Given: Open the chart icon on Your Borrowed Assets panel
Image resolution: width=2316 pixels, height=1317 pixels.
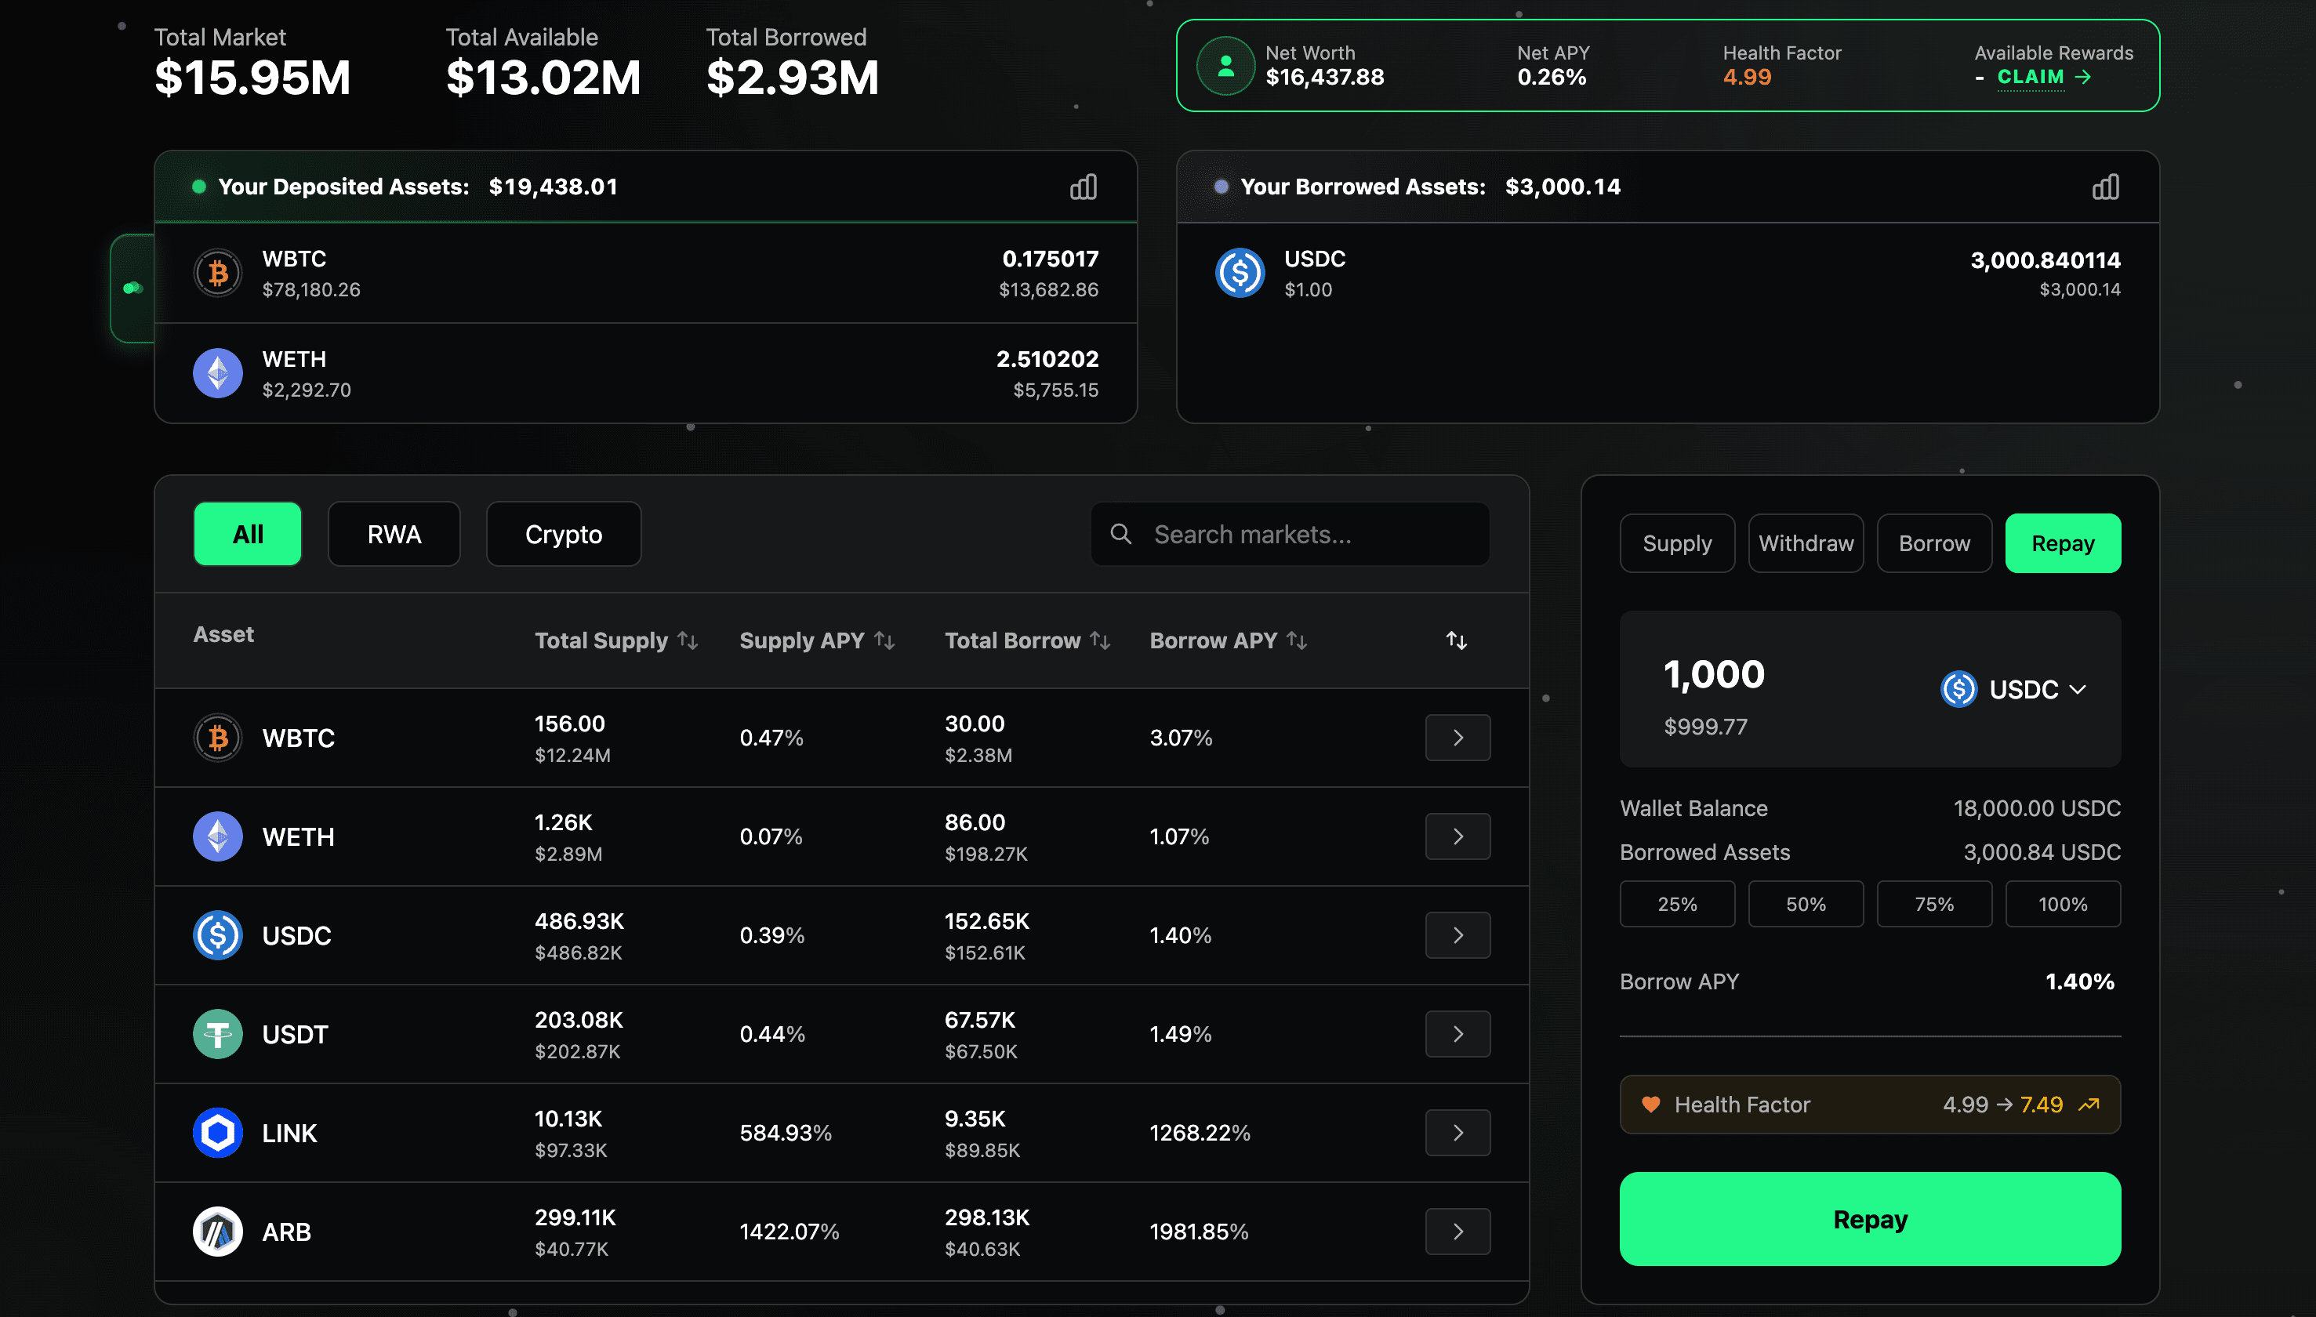Looking at the screenshot, I should [x=2105, y=187].
